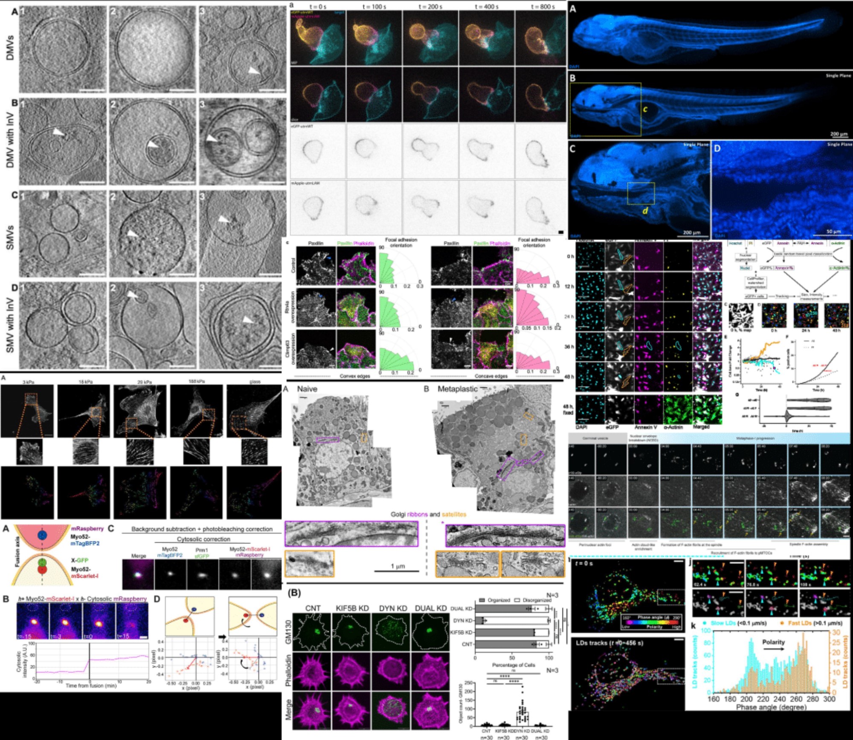Click gray Organized legend square

pos(482,600)
